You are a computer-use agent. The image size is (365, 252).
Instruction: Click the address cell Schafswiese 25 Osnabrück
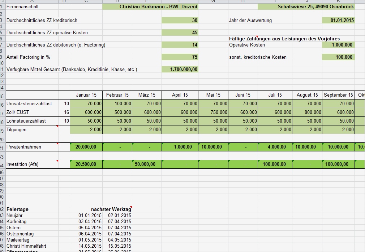tap(306, 6)
